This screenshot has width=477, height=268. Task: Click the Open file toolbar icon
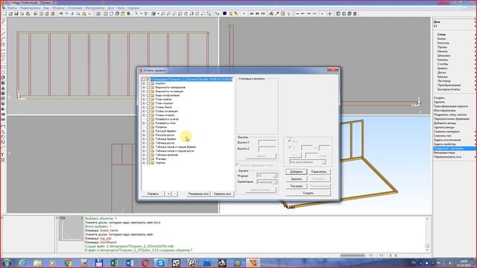[10, 13]
